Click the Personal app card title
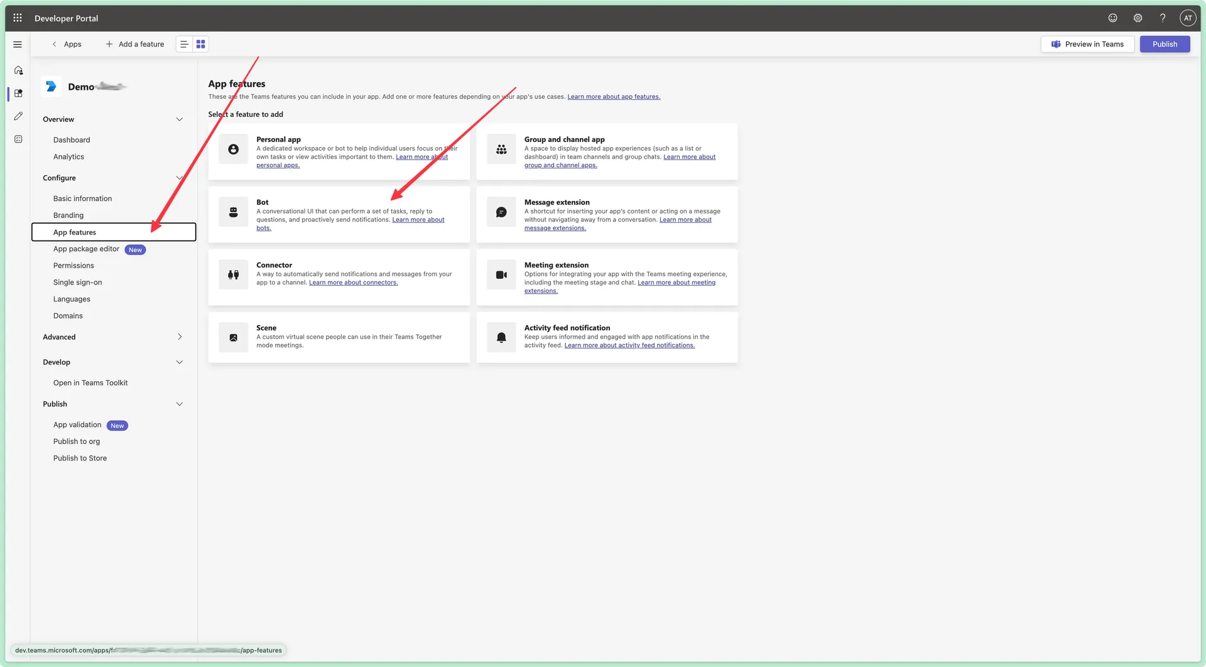1206x667 pixels. click(x=278, y=139)
